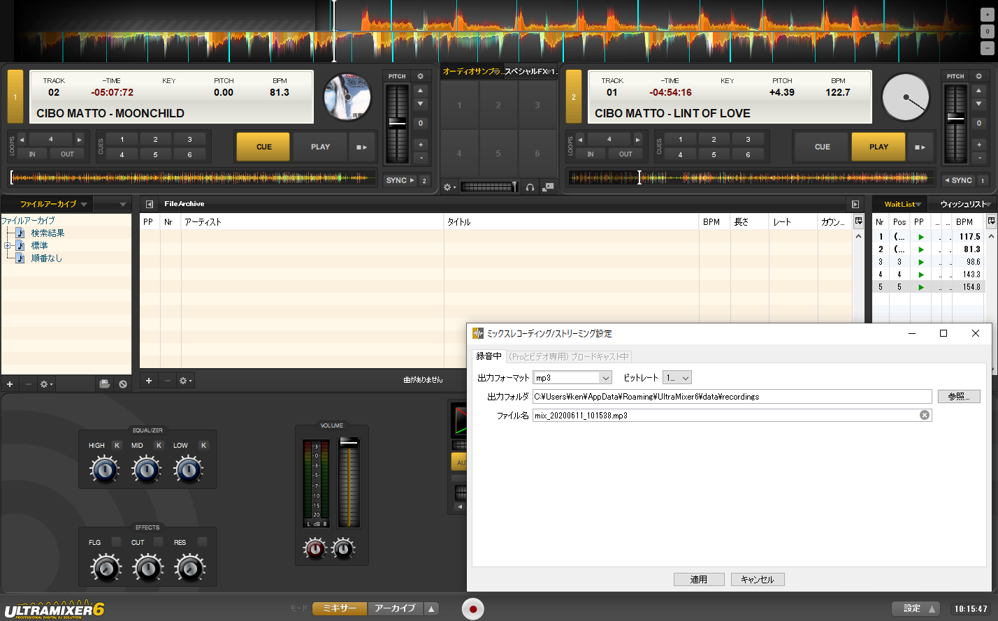The width and height of the screenshot is (998, 621).
Task: Expand the mode arrow next to アーカイブ
Action: [432, 608]
